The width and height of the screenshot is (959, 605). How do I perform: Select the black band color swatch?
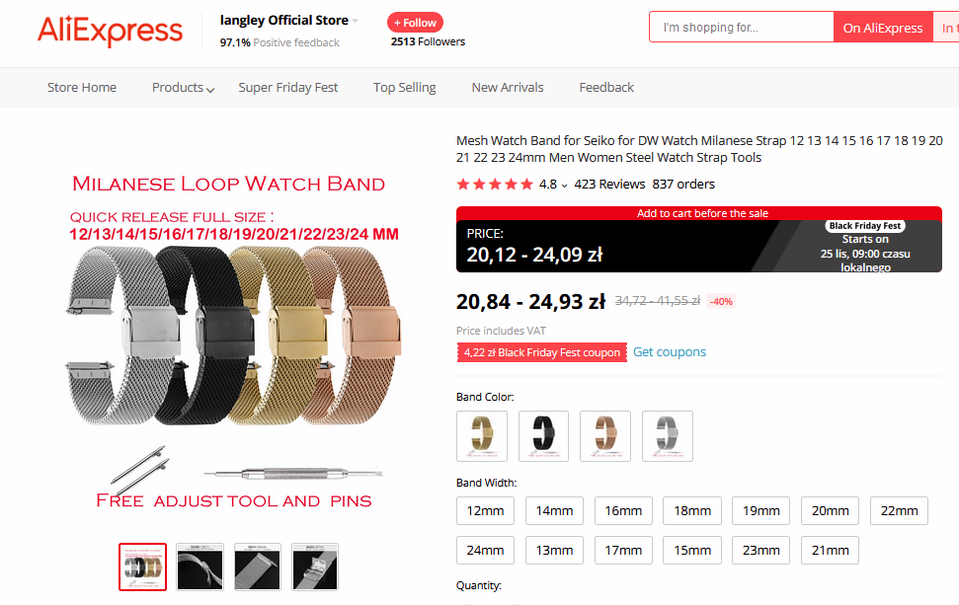pyautogui.click(x=544, y=435)
